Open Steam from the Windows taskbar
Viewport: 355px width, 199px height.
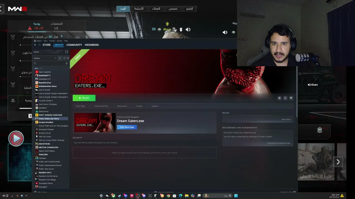tap(119, 196)
